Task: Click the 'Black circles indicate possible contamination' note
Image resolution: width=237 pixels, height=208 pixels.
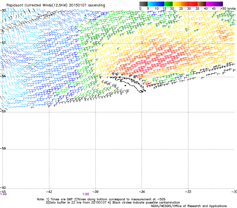Action: coord(146,203)
